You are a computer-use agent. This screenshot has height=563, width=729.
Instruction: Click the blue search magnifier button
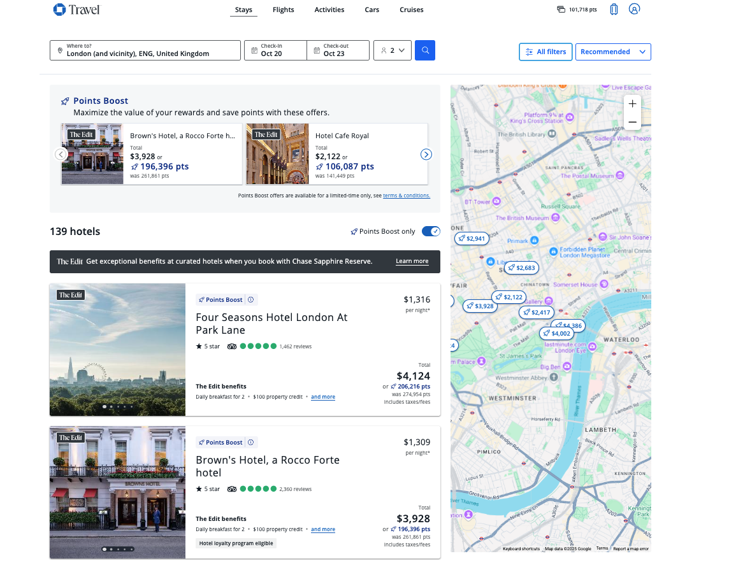click(x=425, y=50)
